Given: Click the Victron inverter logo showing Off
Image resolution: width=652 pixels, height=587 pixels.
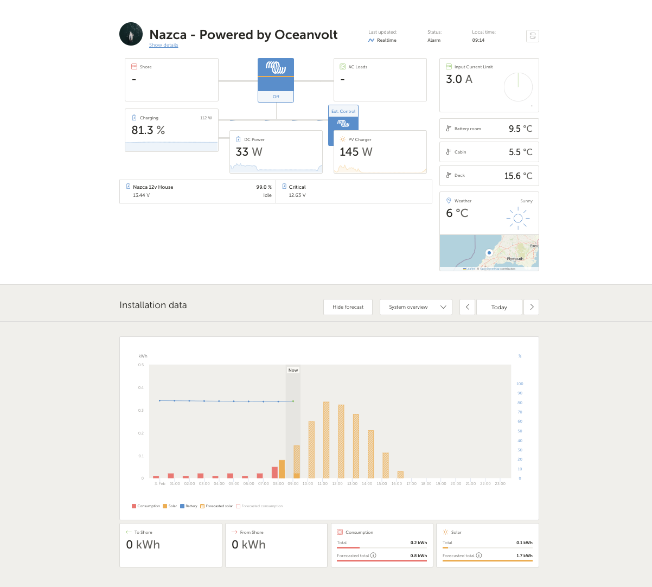Looking at the screenshot, I should point(276,67).
